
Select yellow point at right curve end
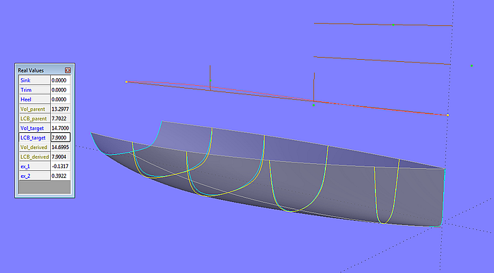tap(447, 115)
